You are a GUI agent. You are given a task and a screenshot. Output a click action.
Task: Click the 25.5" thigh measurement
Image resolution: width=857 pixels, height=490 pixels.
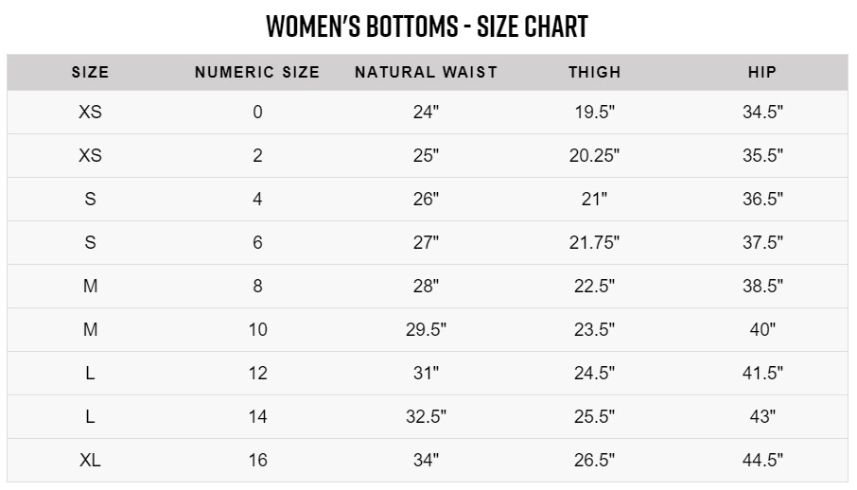point(594,417)
